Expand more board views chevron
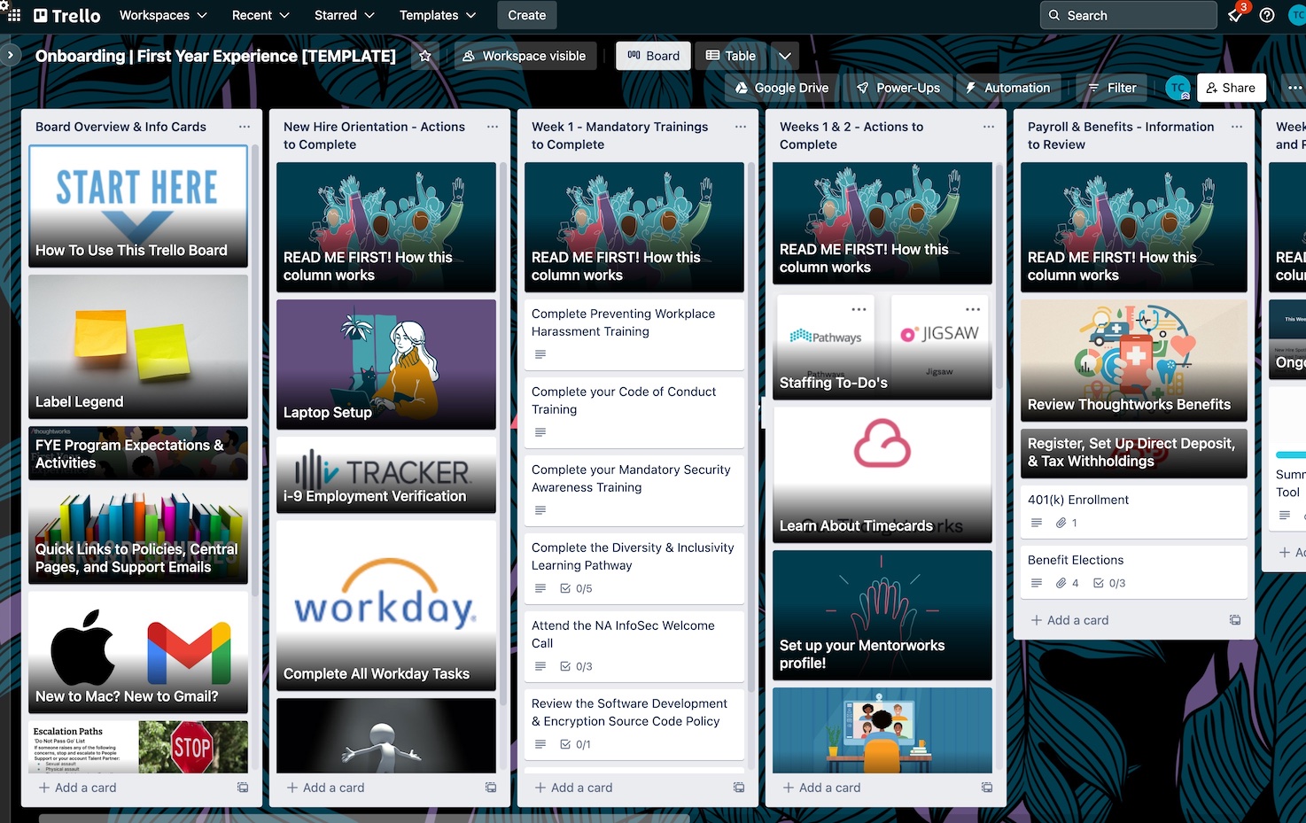Image resolution: width=1306 pixels, height=823 pixels. pos(785,56)
